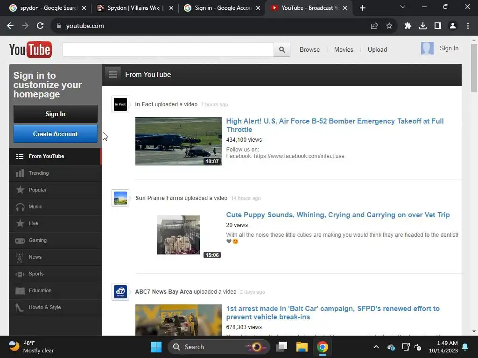Viewport: 478px width, 358px height.
Task: Open Task View from the taskbar
Action: pyautogui.click(x=281, y=347)
